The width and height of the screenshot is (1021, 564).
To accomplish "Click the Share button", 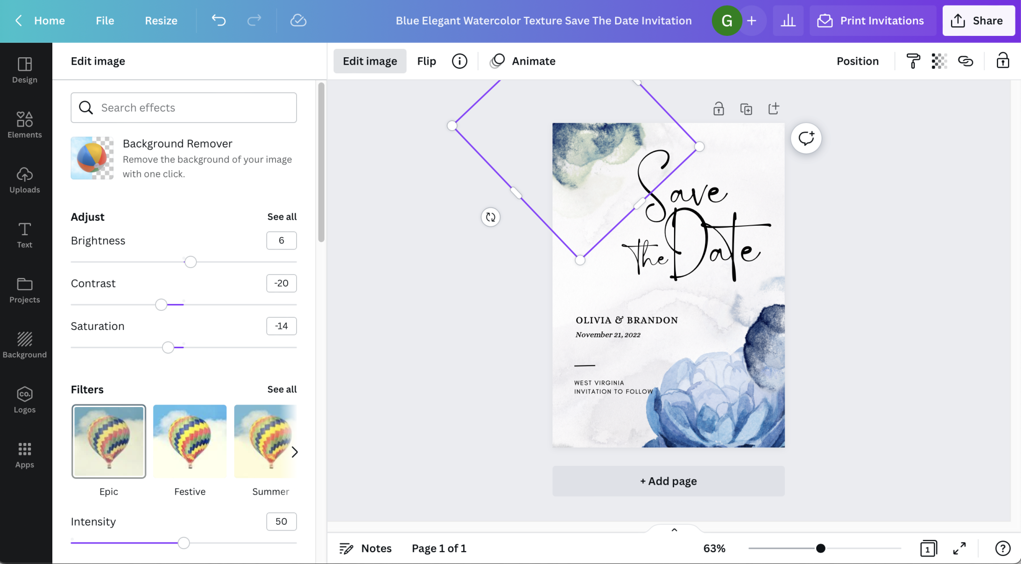I will (978, 20).
